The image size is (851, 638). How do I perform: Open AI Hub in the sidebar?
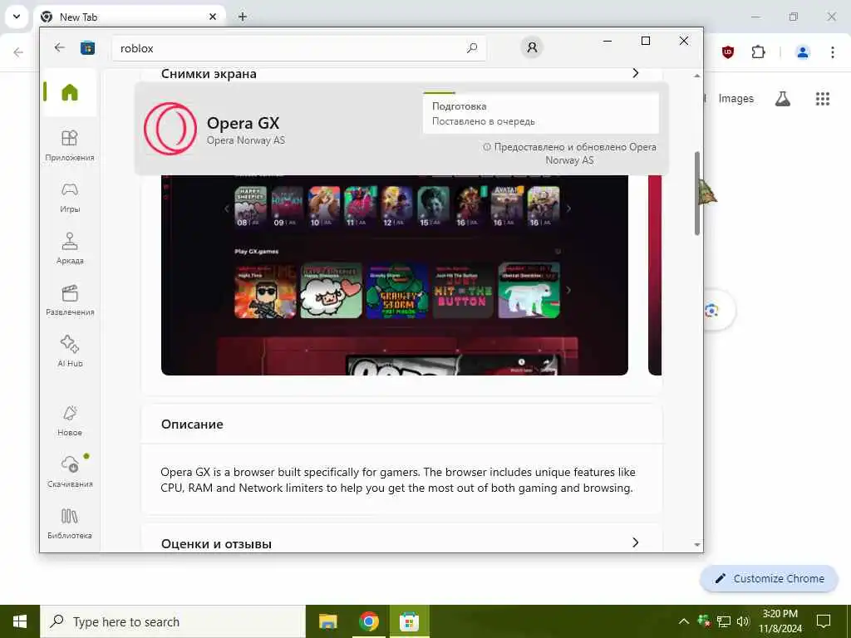(x=70, y=351)
